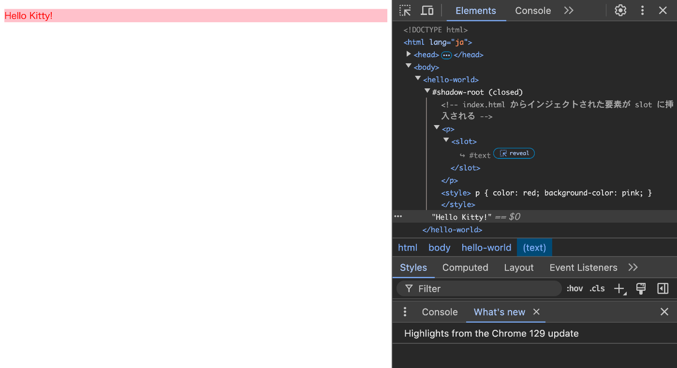Select the html lang="ja" element
Screen dimensions: 677x368
point(438,42)
